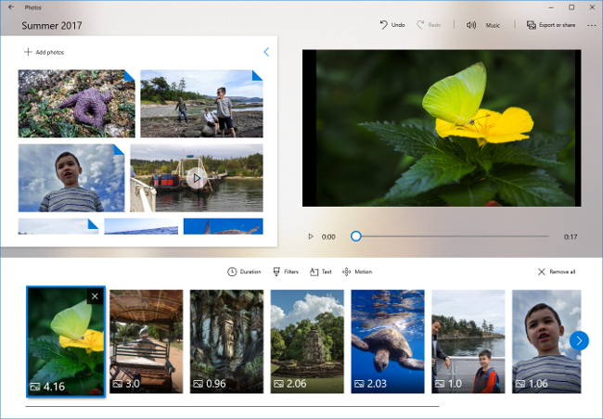Select the sea turtle storyboard clip
Screen dimensions: 603x419
tap(387, 341)
